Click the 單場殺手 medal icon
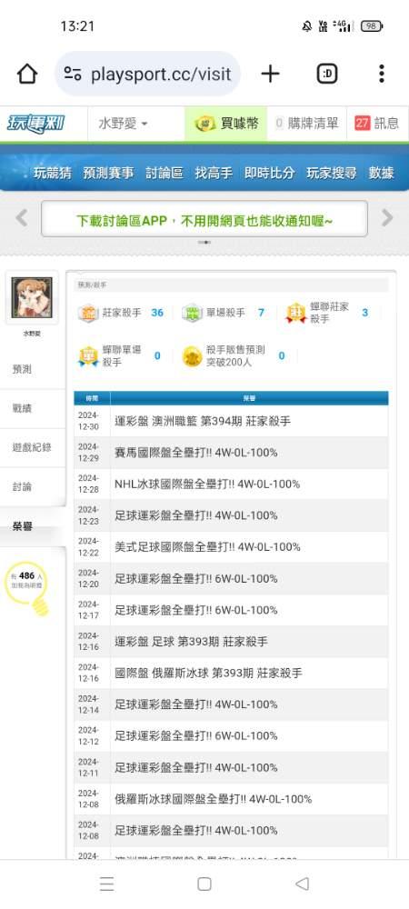This screenshot has width=409, height=909. tap(191, 313)
